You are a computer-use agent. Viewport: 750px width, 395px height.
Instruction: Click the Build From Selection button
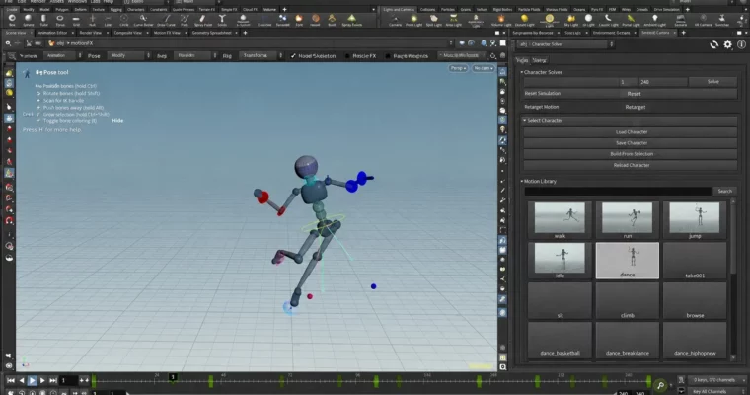point(631,154)
